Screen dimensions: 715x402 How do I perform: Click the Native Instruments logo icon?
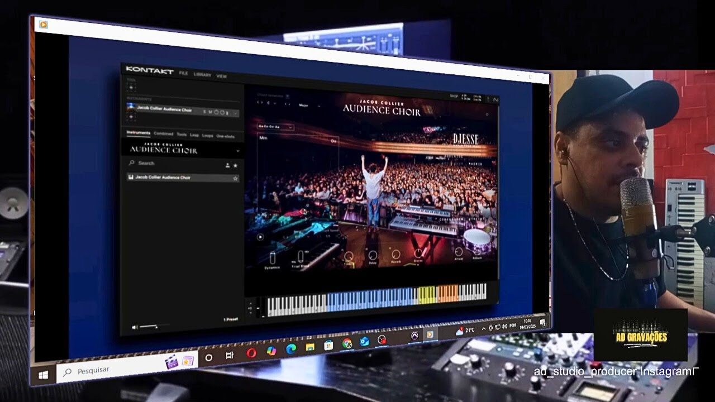click(x=495, y=99)
